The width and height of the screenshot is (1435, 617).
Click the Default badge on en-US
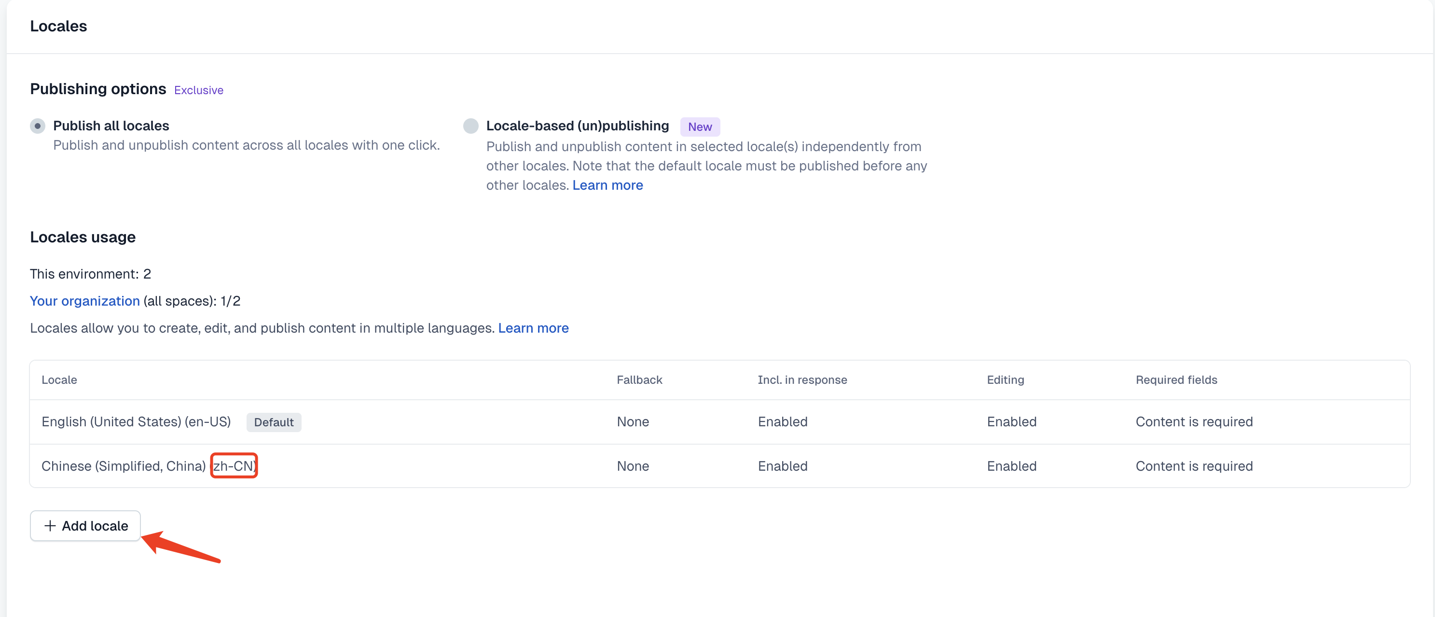pos(274,422)
